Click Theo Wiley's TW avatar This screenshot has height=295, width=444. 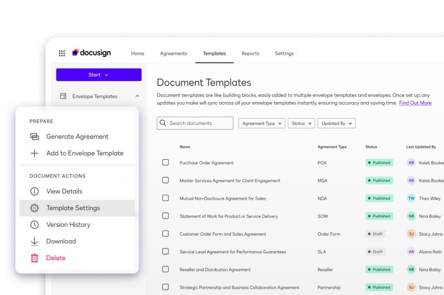coord(411,199)
